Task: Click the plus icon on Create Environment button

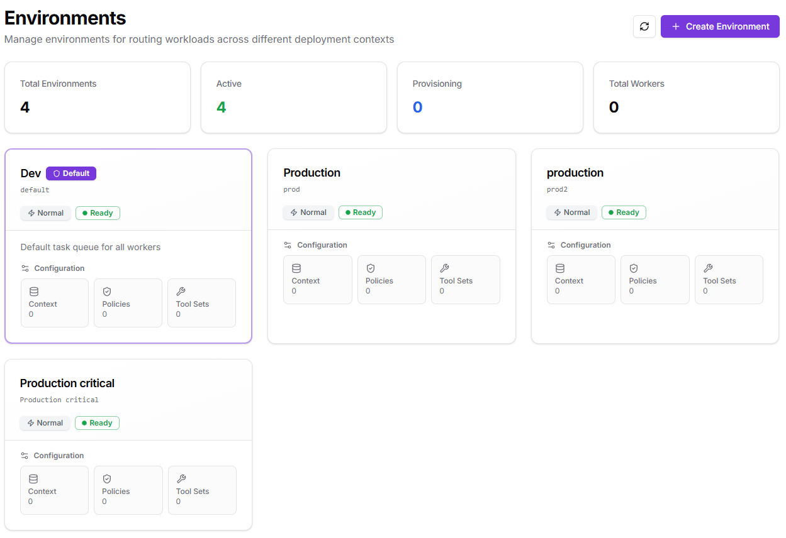Action: [x=675, y=26]
